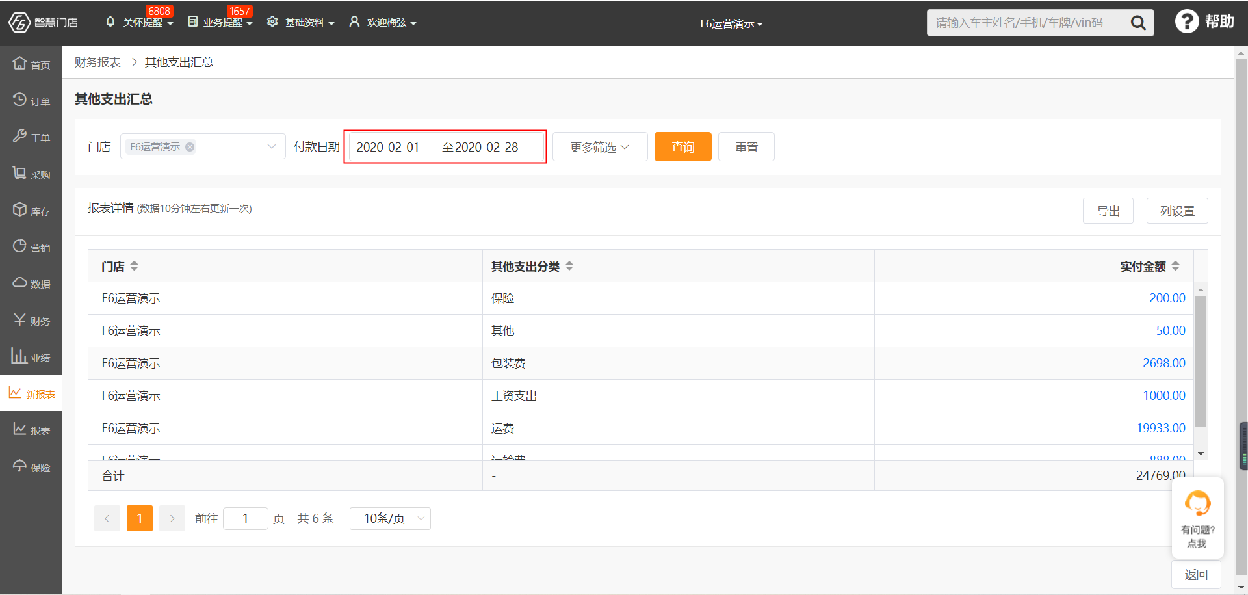Open the 2698.00 包装费 amount link

click(1163, 363)
